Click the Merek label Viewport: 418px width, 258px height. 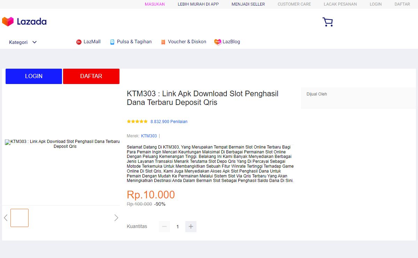(x=133, y=136)
